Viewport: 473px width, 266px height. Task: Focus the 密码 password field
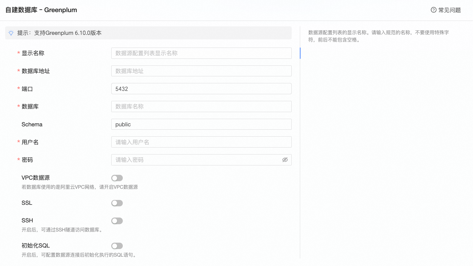(201, 160)
